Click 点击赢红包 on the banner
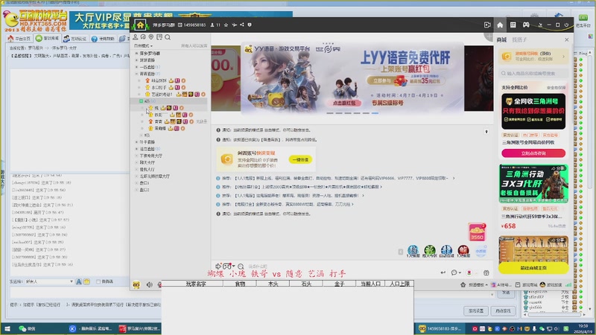Image resolution: width=596 pixels, height=335 pixels. coord(344,103)
